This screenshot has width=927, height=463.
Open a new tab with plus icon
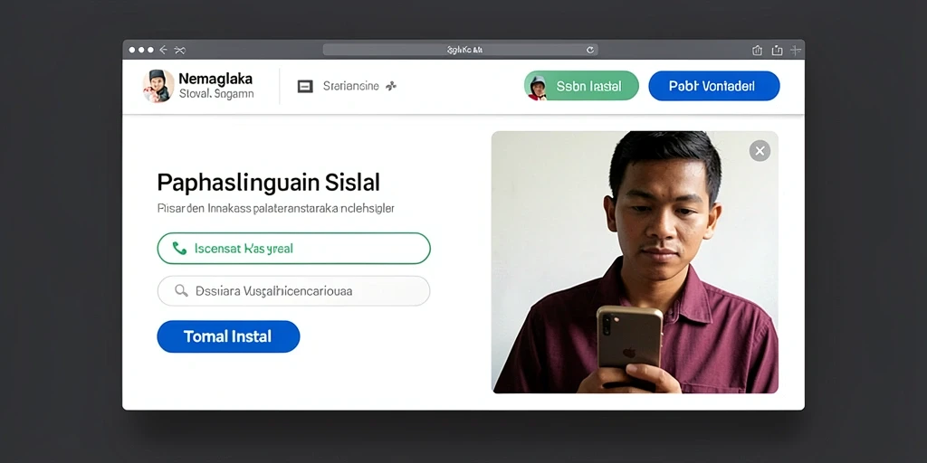point(796,51)
